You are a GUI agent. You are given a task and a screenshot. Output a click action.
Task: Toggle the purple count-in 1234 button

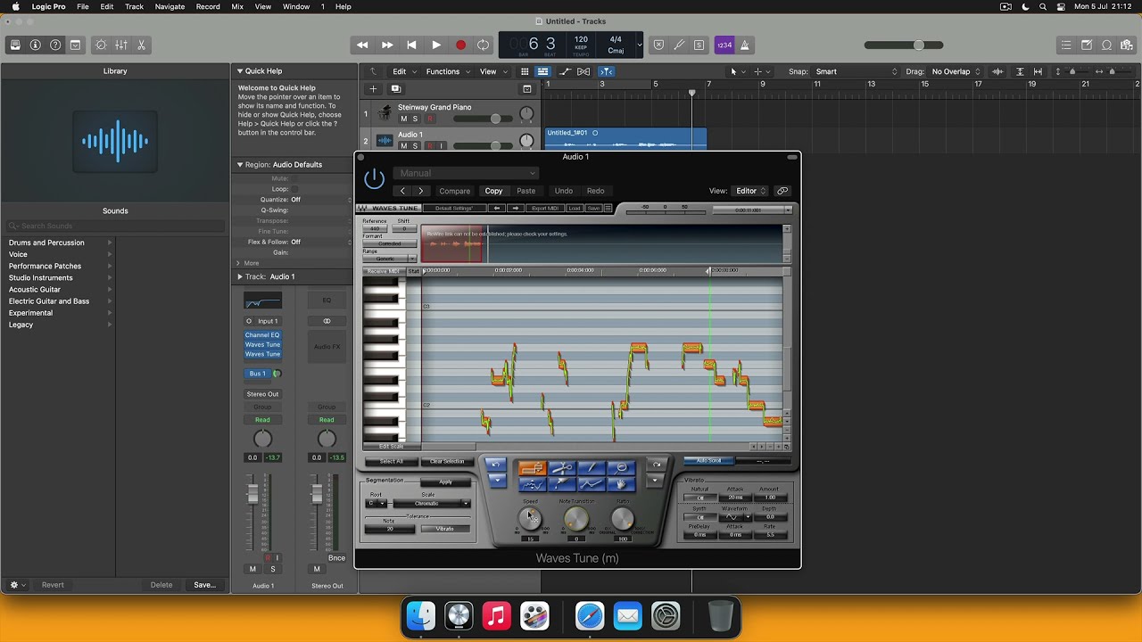[724, 45]
